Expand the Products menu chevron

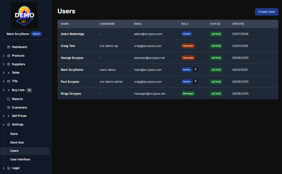(x=4, y=56)
